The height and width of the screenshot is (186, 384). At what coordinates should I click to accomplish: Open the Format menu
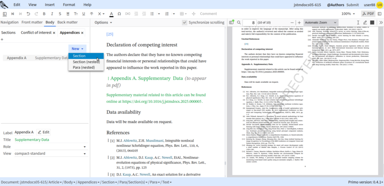click(69, 5)
